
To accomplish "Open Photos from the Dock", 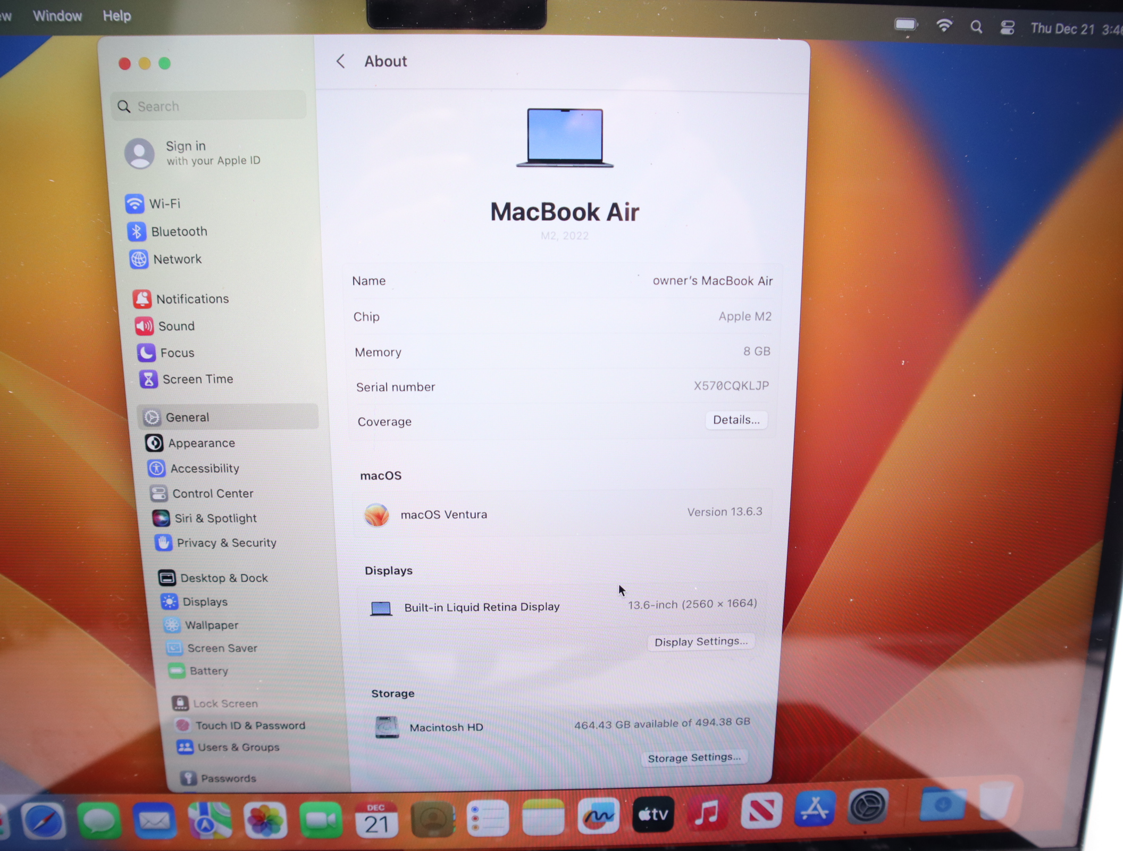I will 265,820.
